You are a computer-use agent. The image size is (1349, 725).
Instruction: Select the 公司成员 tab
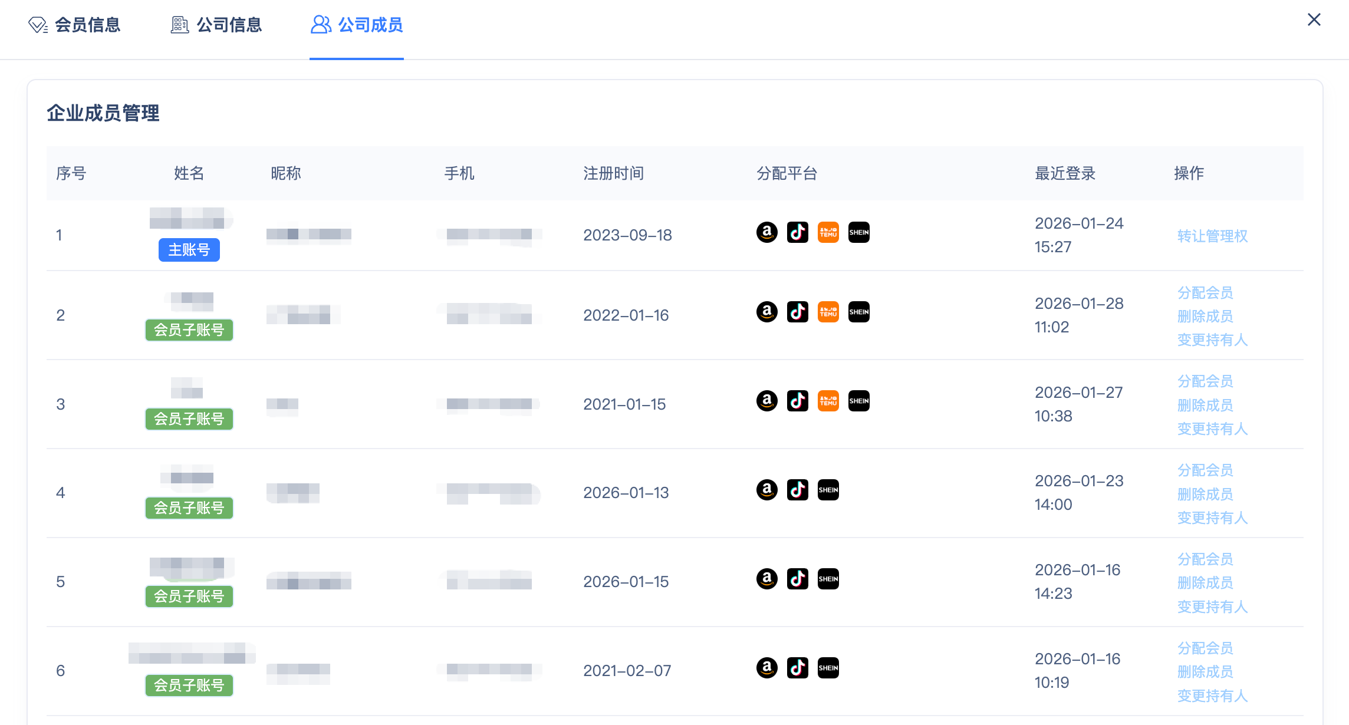(357, 25)
